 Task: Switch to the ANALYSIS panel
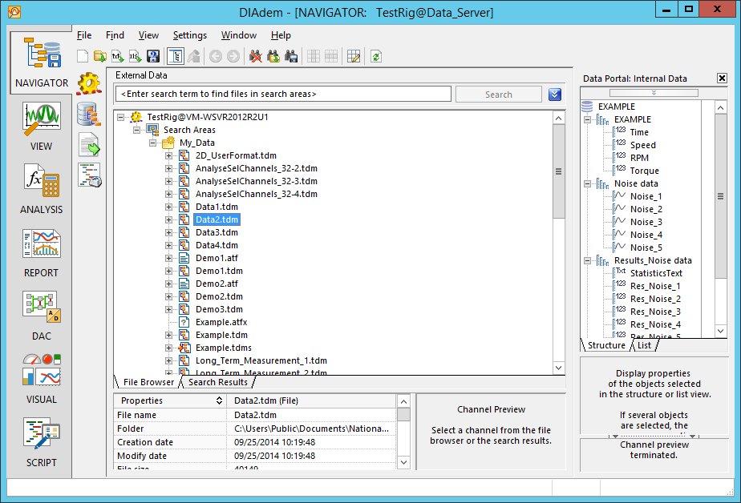pos(41,189)
